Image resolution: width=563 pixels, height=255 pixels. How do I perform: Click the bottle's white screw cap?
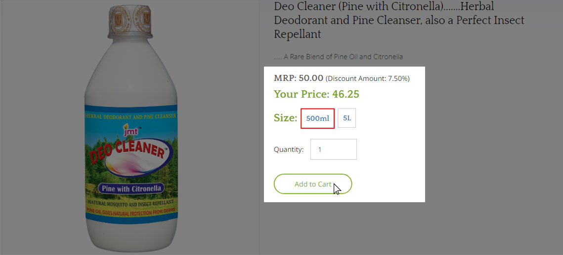130,22
